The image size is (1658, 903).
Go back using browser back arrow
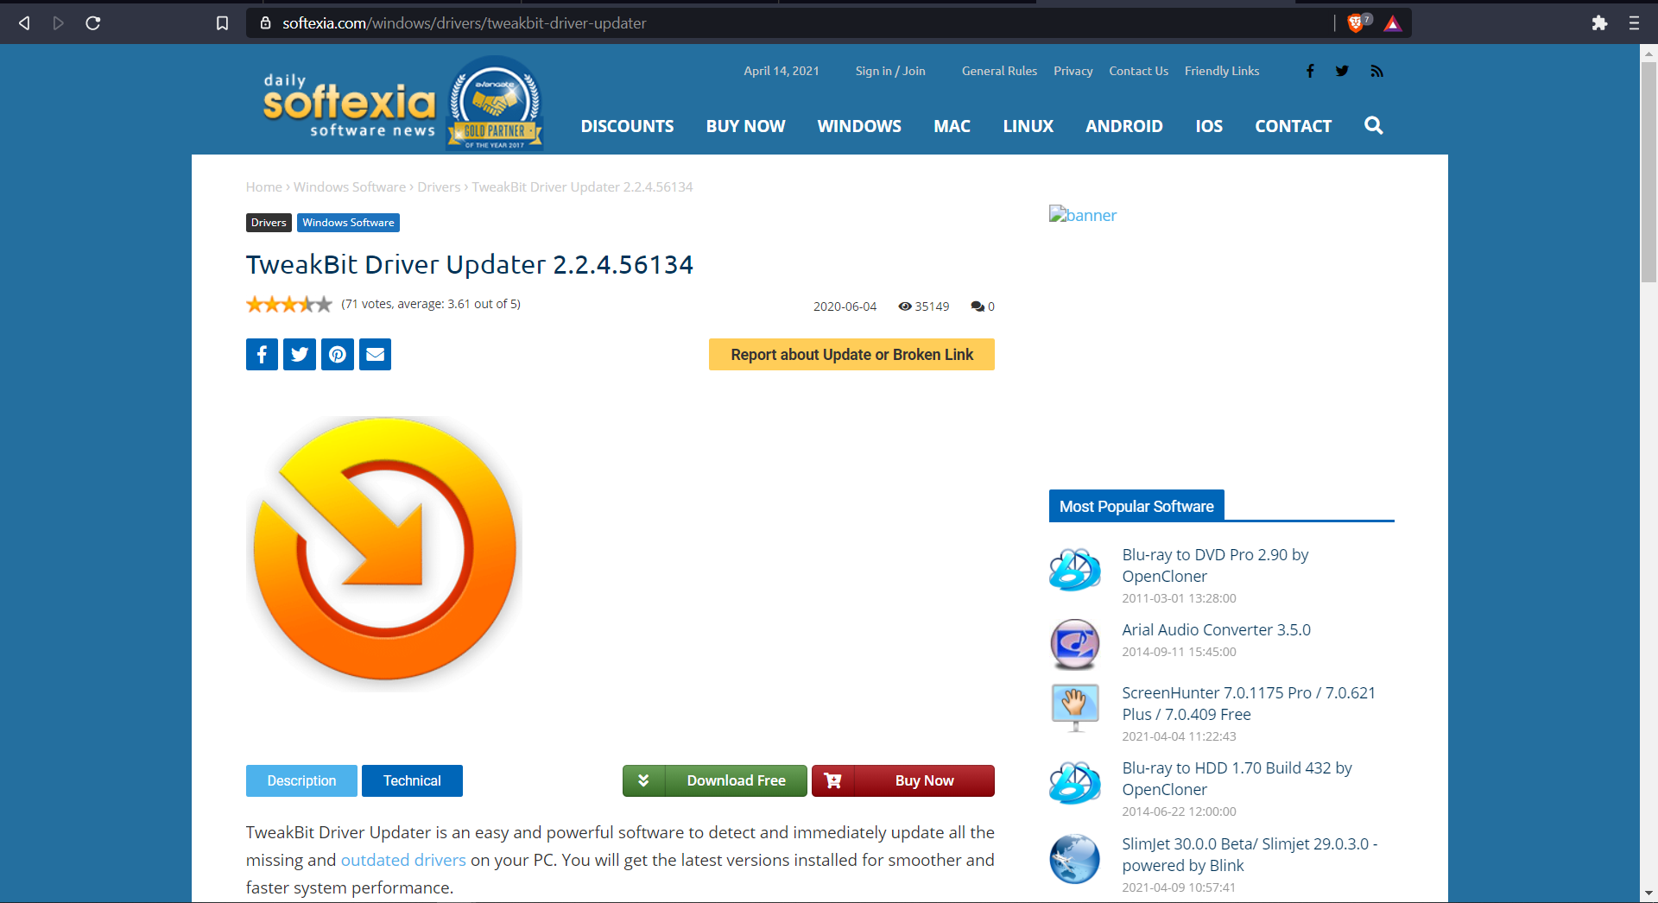point(24,23)
